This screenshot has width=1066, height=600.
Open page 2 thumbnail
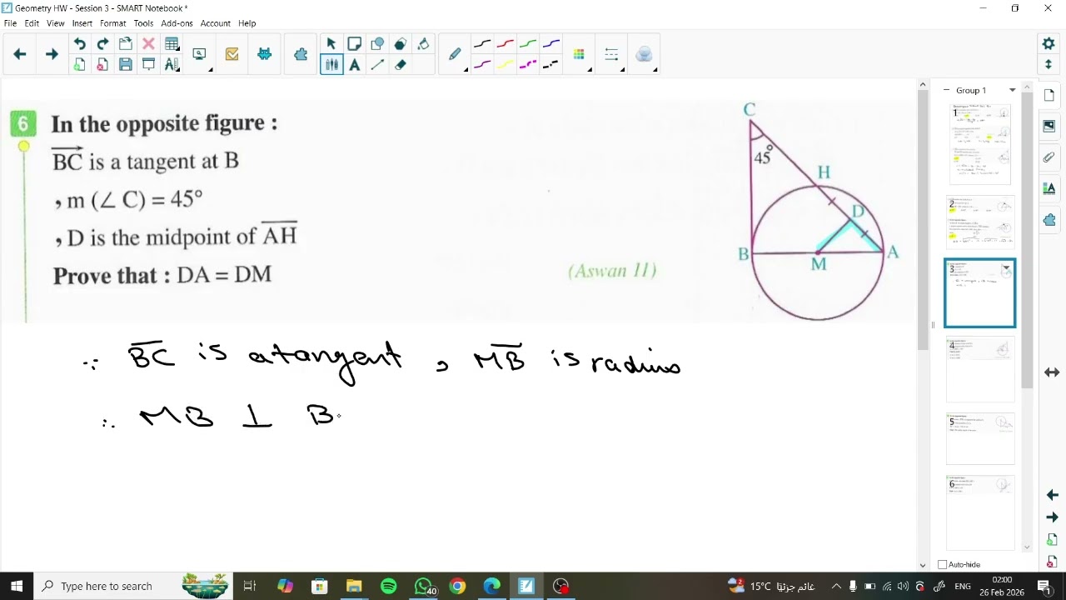[x=980, y=222]
